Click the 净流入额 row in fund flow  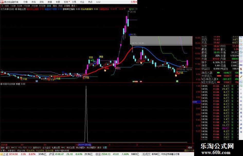220,72
